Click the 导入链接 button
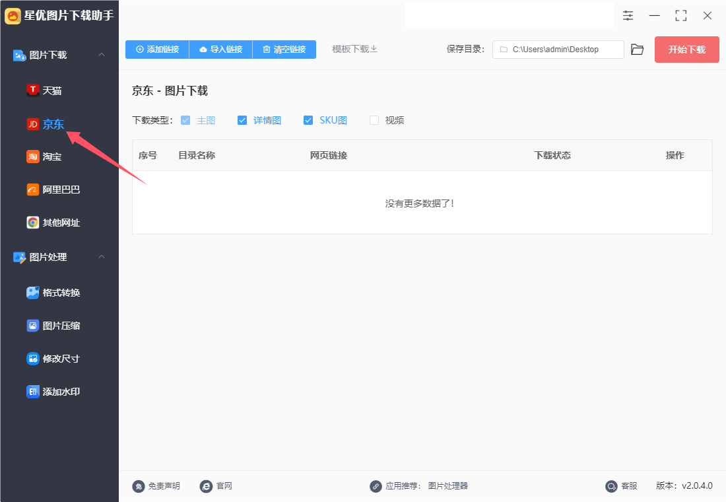 (221, 49)
